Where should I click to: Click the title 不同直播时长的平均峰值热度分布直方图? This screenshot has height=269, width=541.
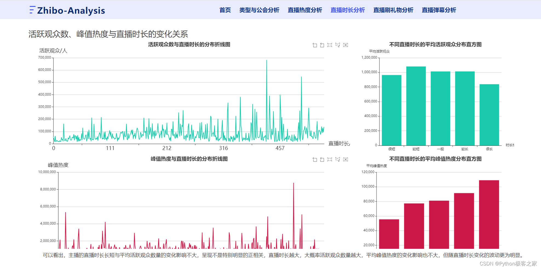click(435, 159)
